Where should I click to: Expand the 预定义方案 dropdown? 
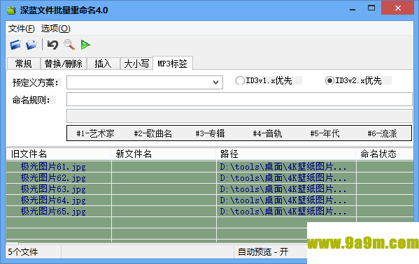pyautogui.click(x=215, y=82)
